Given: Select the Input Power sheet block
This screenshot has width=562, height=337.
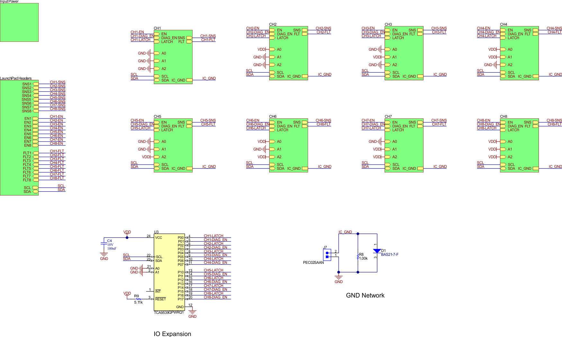Looking at the screenshot, I should coord(19,22).
